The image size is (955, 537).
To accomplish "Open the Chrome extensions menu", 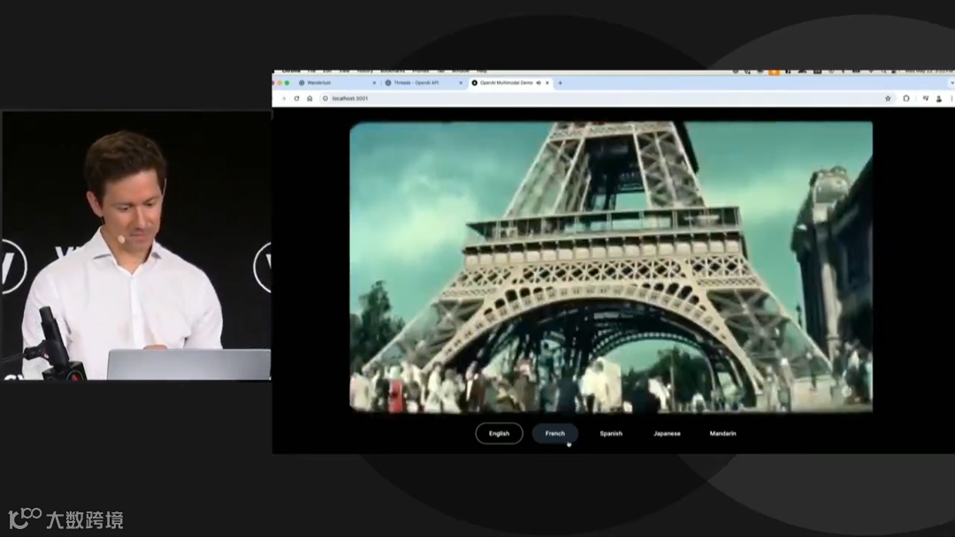I will point(906,99).
